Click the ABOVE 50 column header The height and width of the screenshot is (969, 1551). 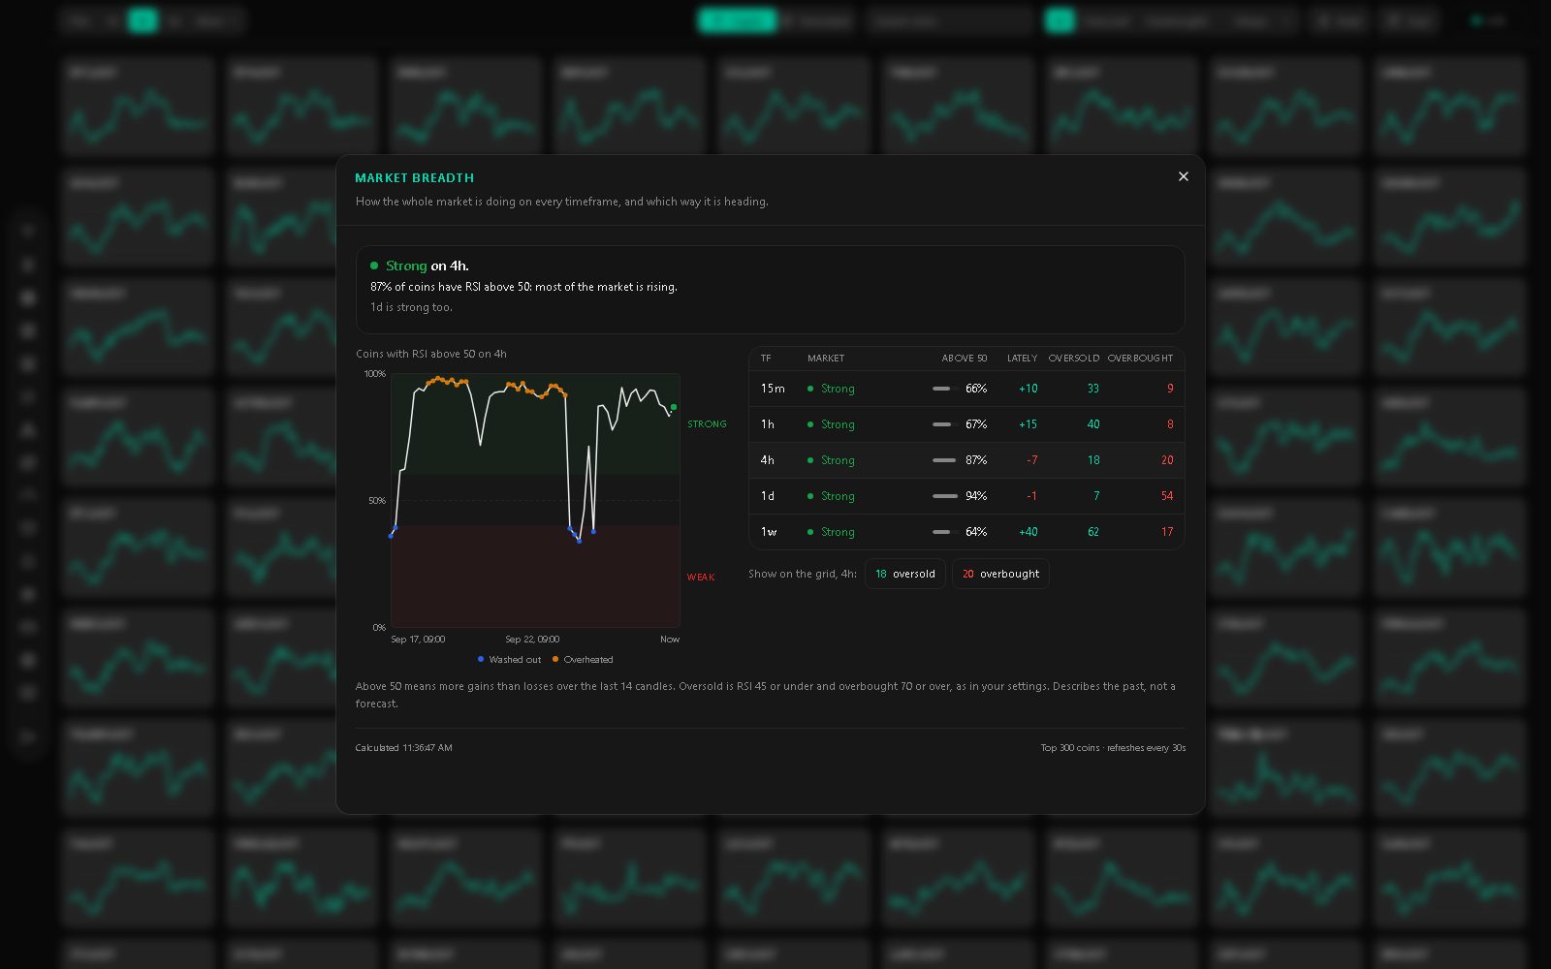[965, 359]
